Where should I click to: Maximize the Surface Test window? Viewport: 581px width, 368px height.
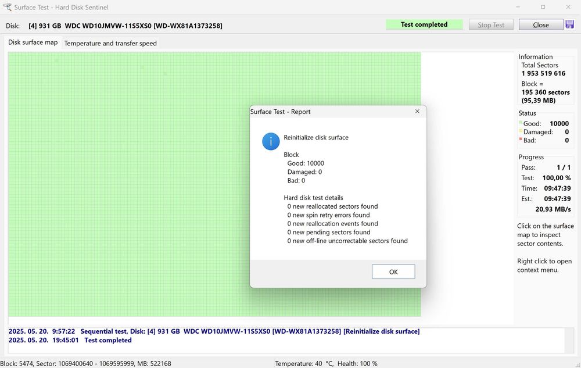543,7
